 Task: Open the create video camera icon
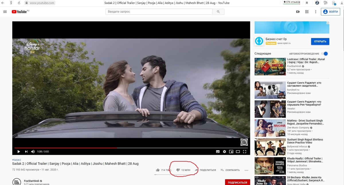298,12
